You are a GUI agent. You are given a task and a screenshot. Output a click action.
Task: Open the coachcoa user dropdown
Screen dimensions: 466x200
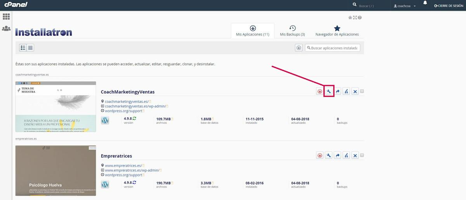point(405,6)
